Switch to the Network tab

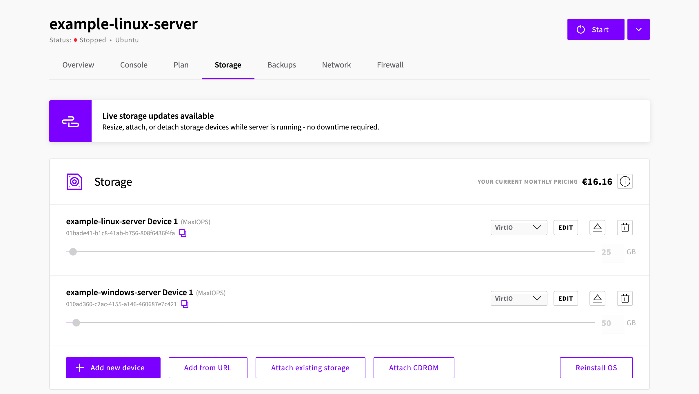point(336,65)
